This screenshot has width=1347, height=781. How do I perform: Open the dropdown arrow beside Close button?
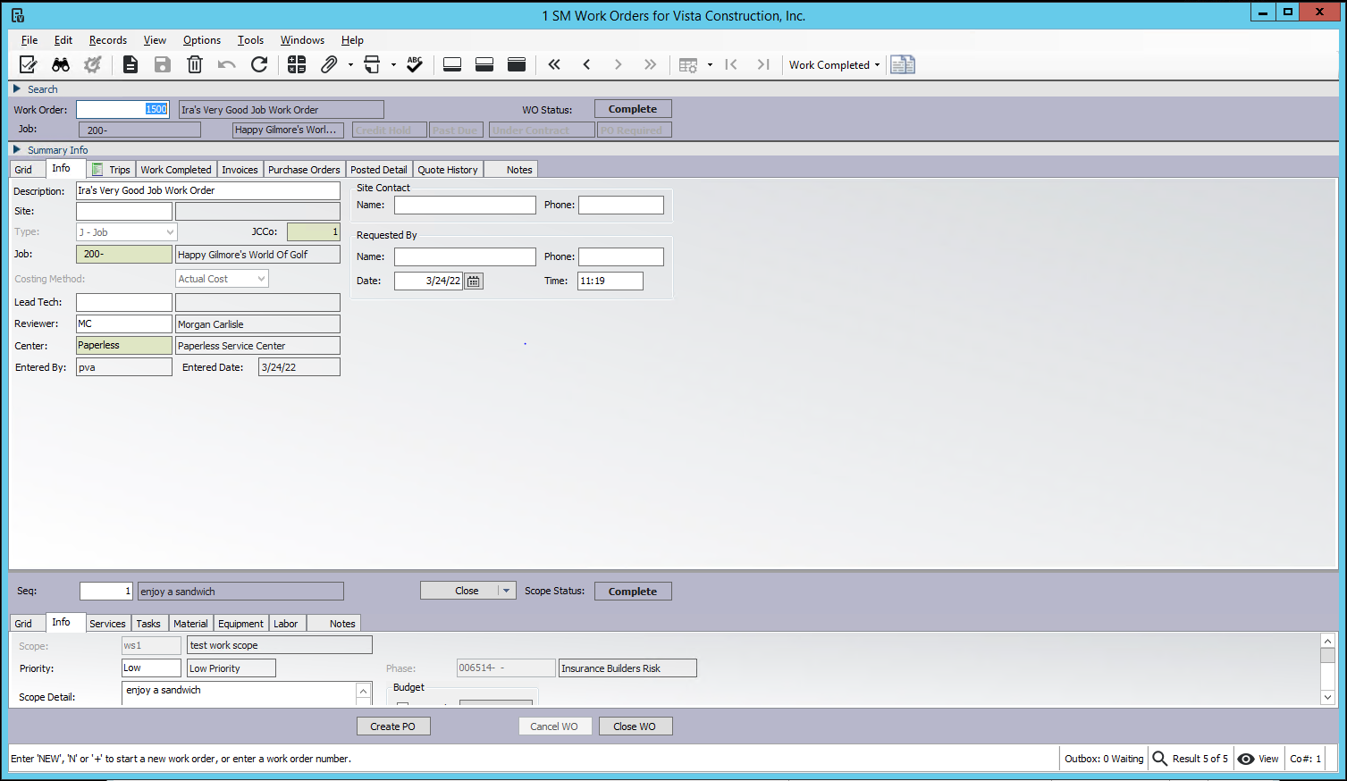[506, 591]
